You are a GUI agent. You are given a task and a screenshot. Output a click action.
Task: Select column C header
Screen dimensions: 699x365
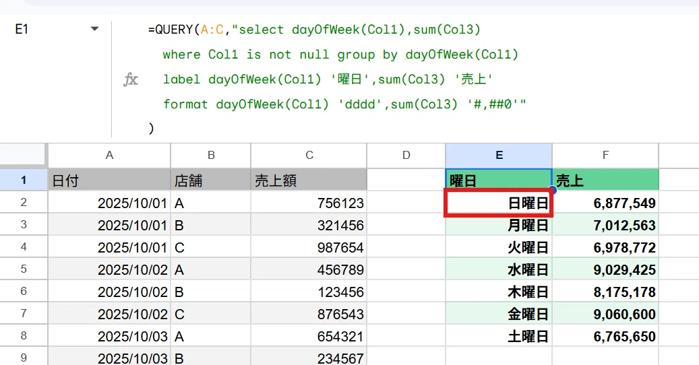point(309,156)
